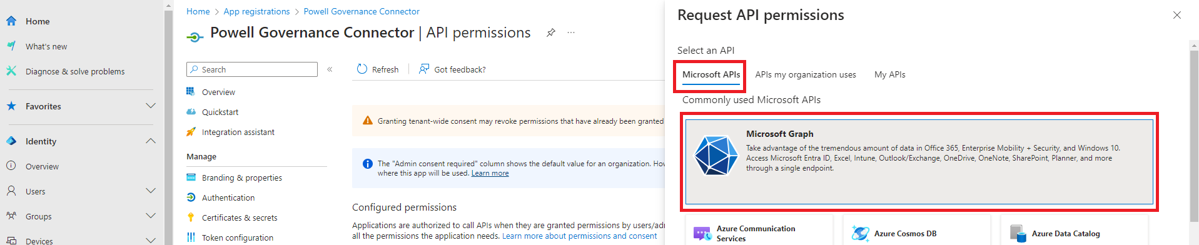Select the Microsoft Graph API card
The width and height of the screenshot is (1199, 245).
[919, 162]
